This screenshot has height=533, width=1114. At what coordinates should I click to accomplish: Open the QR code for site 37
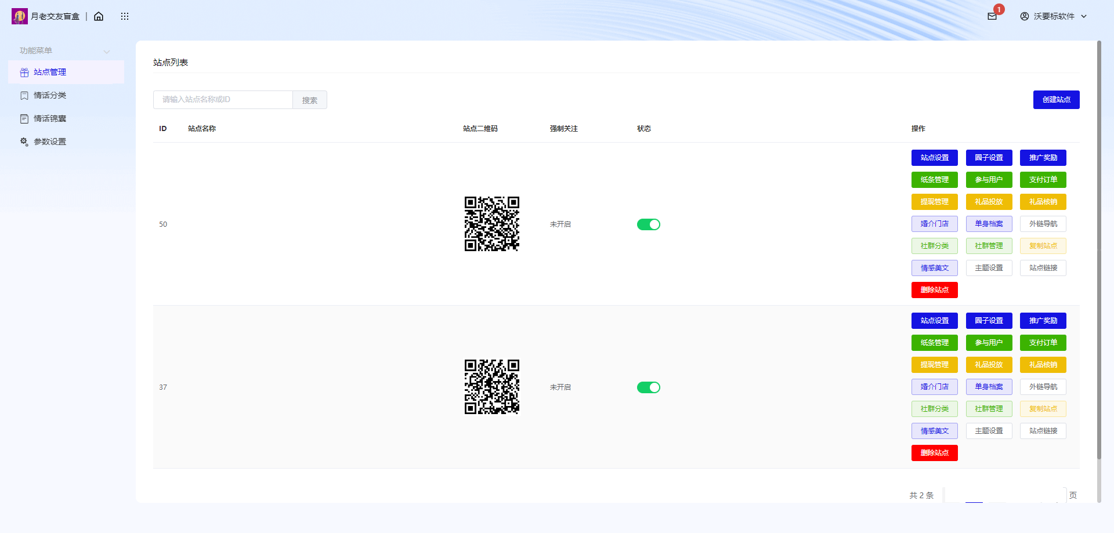(x=492, y=387)
